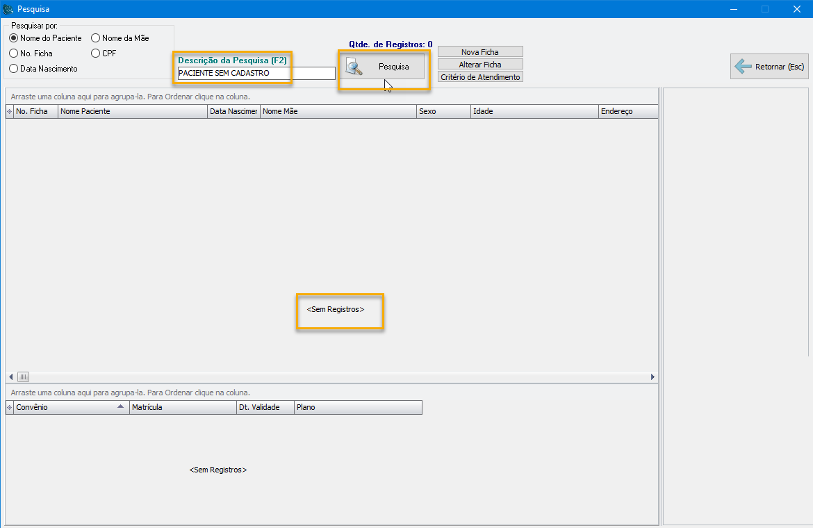Select the Data Nascimento radio option
The height and width of the screenshot is (528, 813).
[43, 69]
